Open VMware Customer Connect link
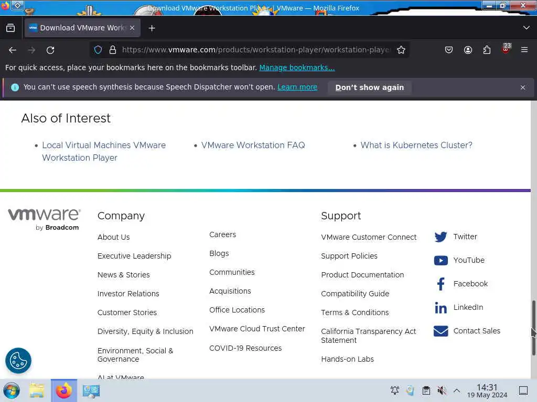This screenshot has width=537, height=402. tap(369, 237)
